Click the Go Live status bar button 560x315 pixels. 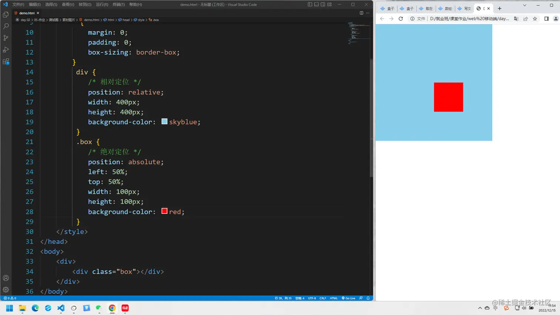pyautogui.click(x=349, y=298)
